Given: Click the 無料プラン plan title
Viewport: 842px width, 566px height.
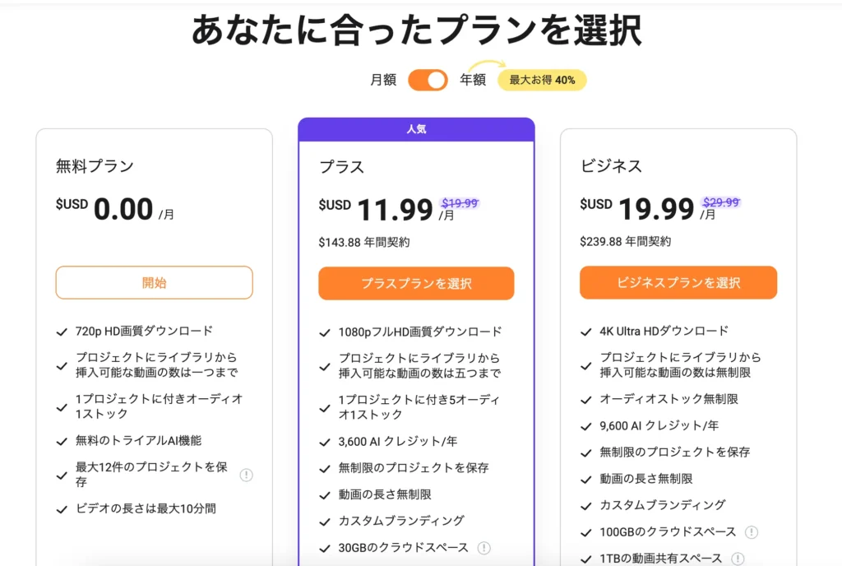Looking at the screenshot, I should 95,166.
